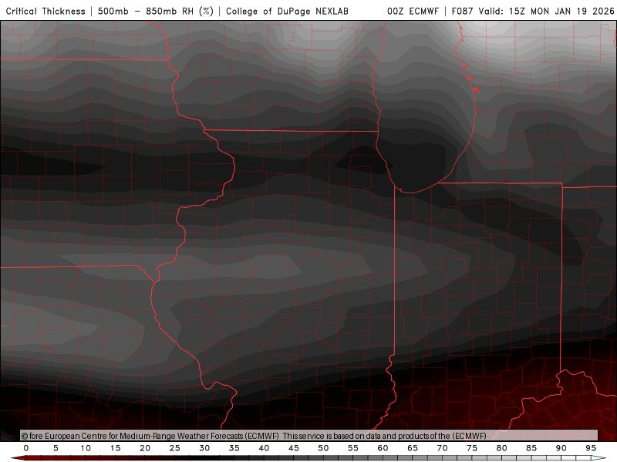Click the light grey swatch at colorbar end
Image resolution: width=617 pixels, height=462 pixels.
tap(598, 458)
